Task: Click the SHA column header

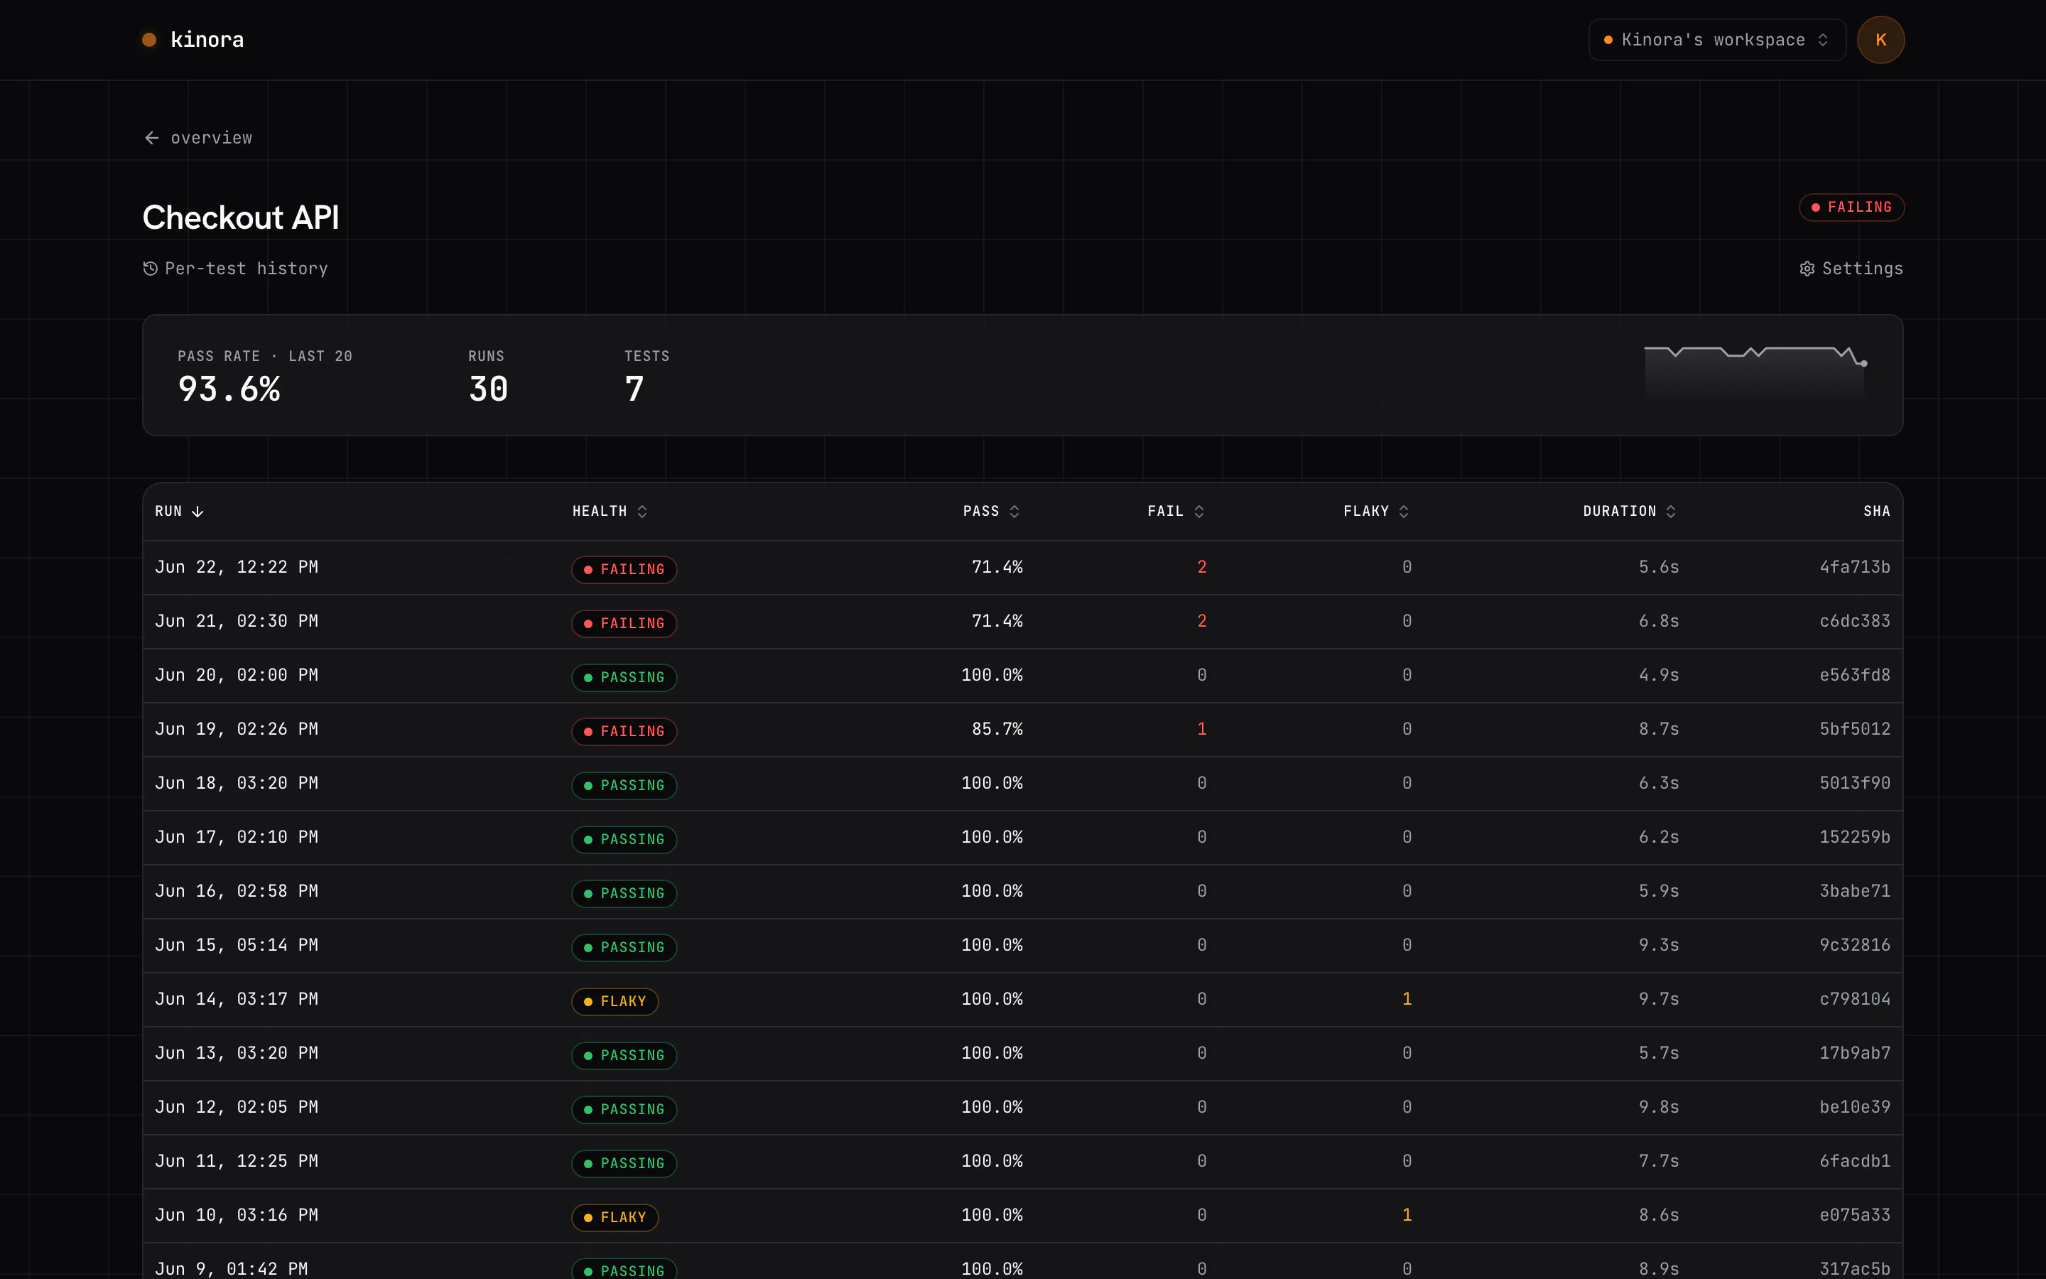Action: (1876, 511)
